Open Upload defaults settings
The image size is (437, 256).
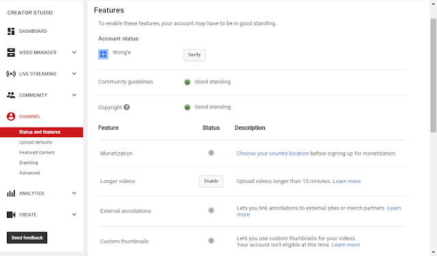(x=36, y=143)
